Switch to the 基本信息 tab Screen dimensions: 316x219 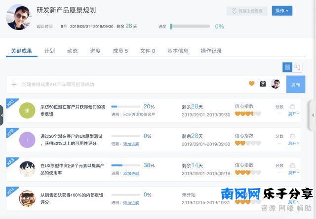click(x=178, y=51)
